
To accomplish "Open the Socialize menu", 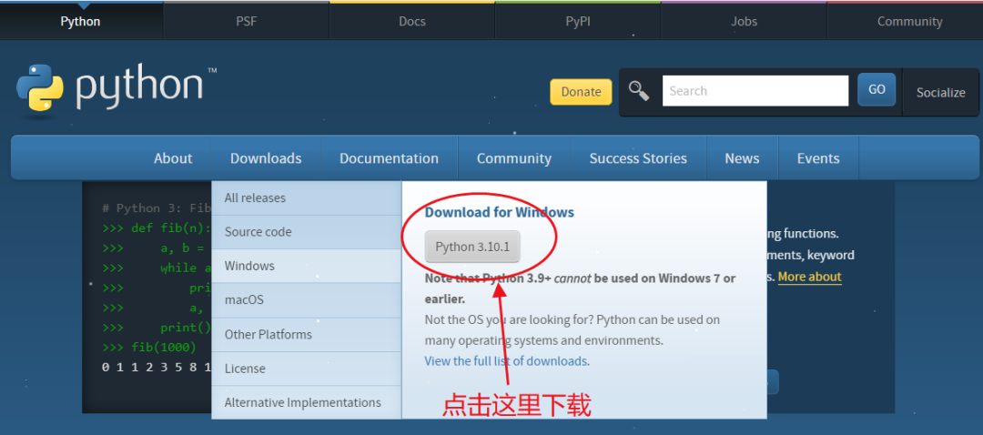I will tap(940, 92).
